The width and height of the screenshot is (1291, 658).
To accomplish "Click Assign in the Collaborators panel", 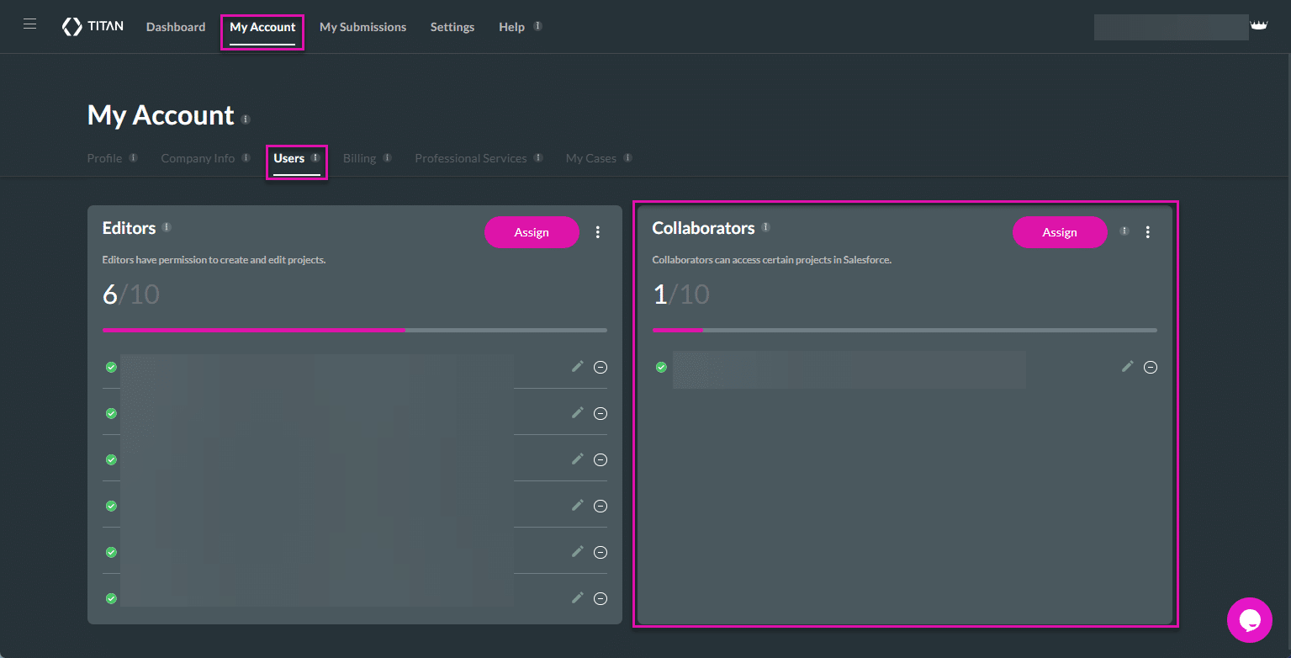I will [1059, 232].
